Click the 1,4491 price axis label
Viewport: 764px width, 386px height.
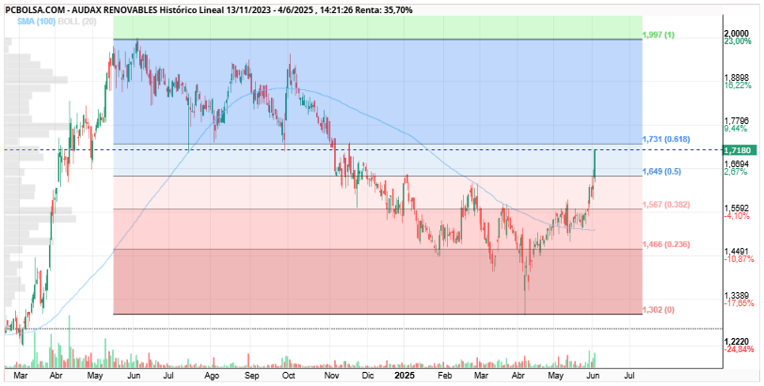[738, 252]
